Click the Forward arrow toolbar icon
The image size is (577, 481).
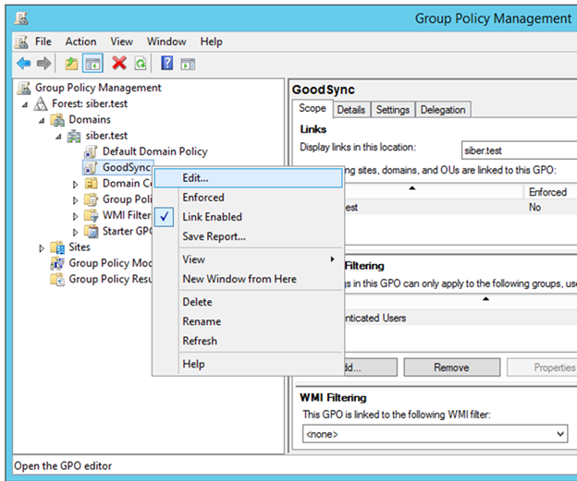click(x=43, y=64)
